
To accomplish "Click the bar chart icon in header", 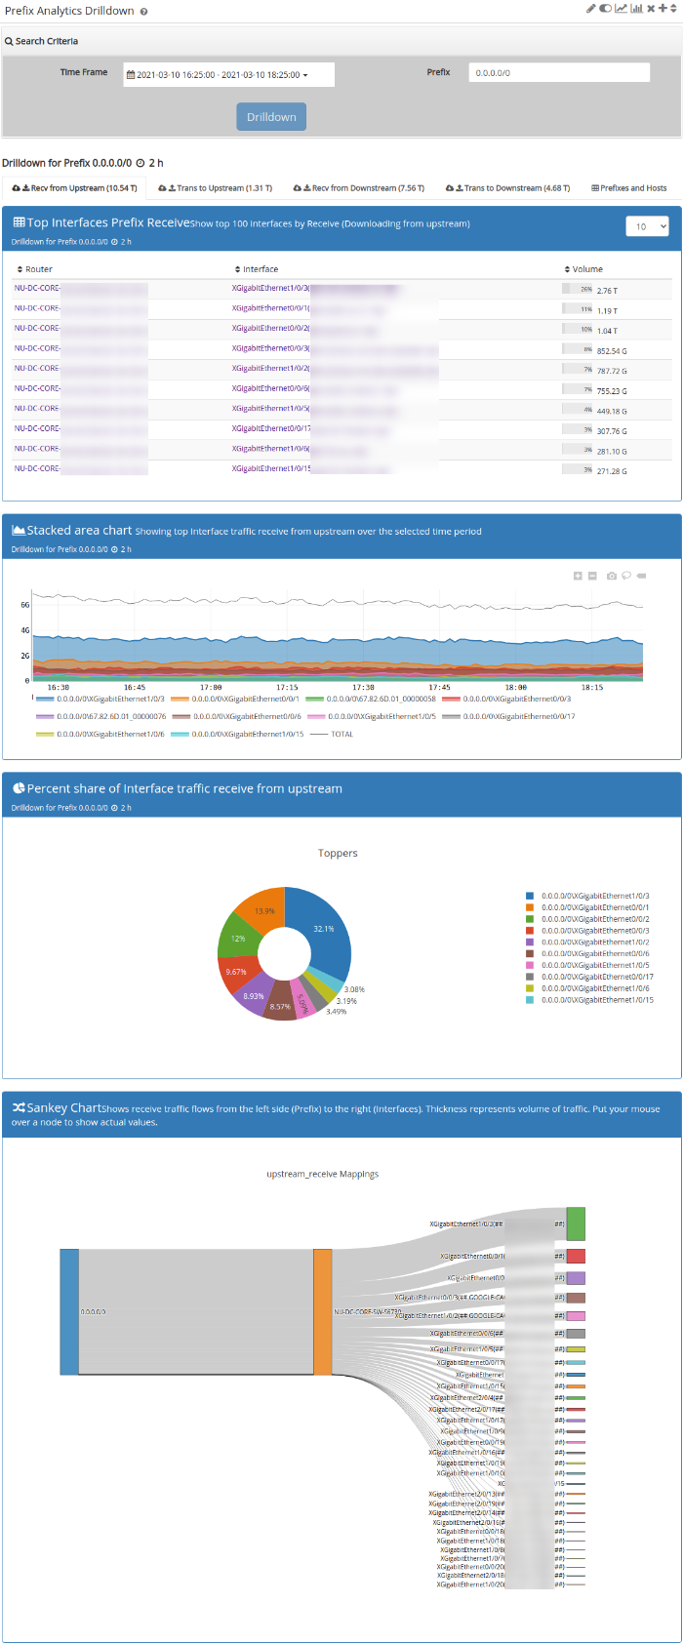I will click(636, 9).
